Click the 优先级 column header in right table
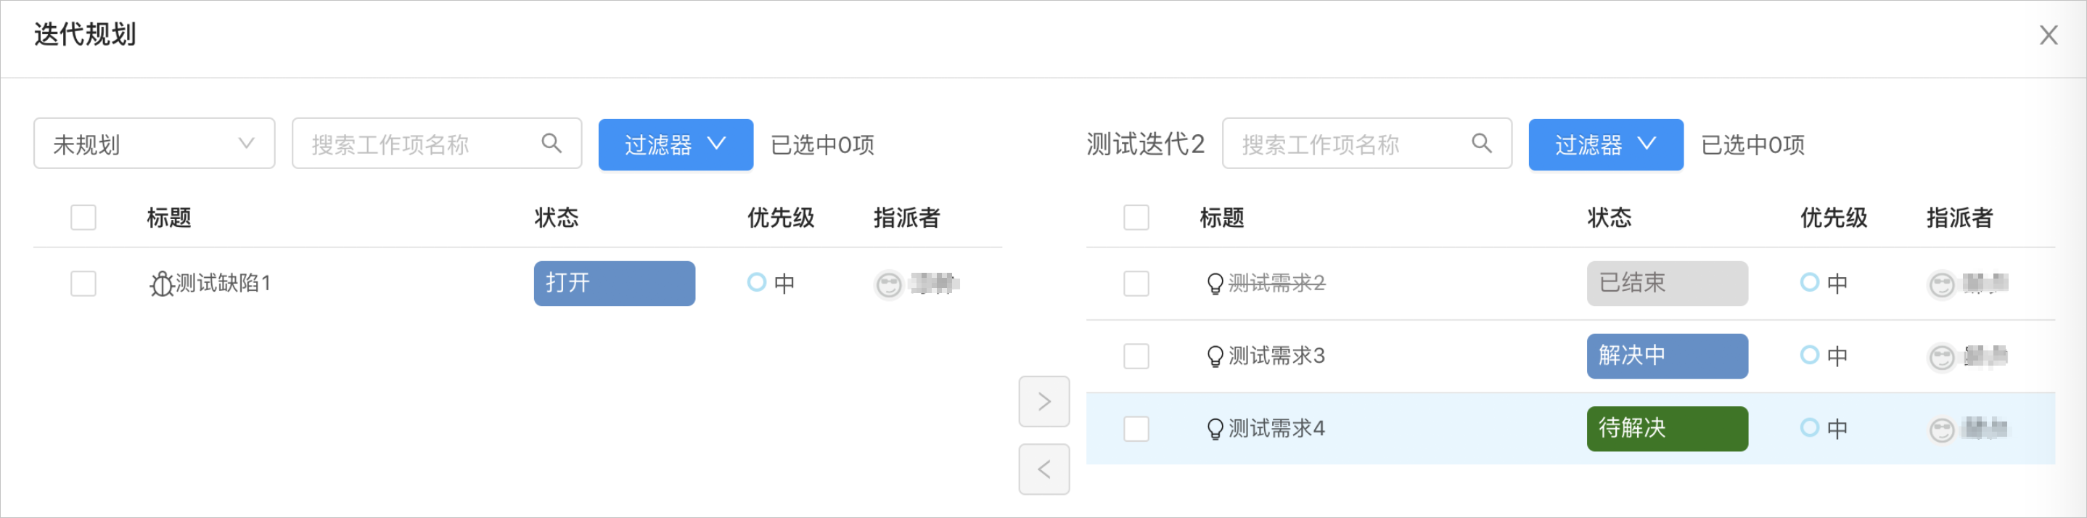Viewport: 2087px width, 518px height. (x=1834, y=217)
